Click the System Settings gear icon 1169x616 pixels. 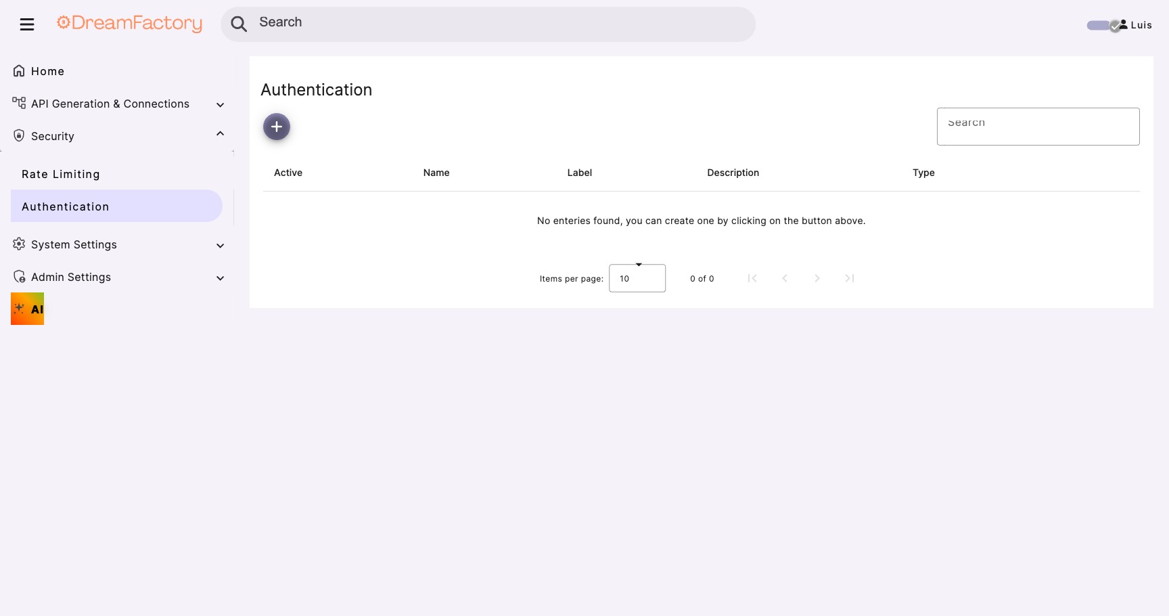point(18,244)
